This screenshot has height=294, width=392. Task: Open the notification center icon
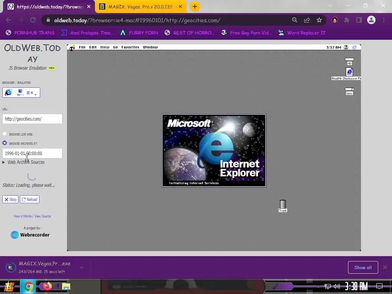(x=379, y=286)
